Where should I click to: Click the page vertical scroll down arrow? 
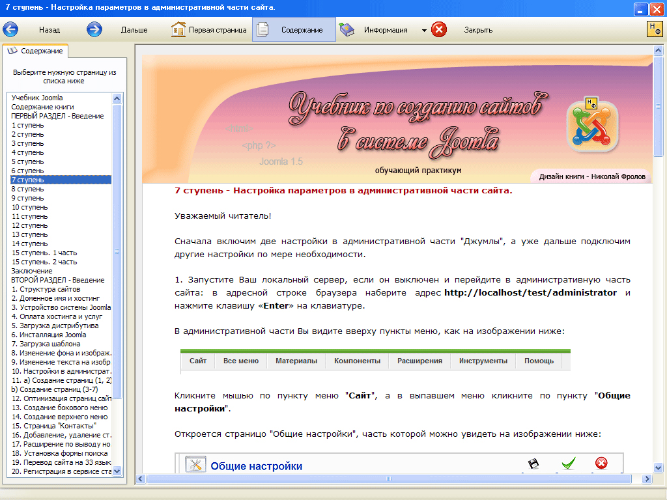click(658, 468)
